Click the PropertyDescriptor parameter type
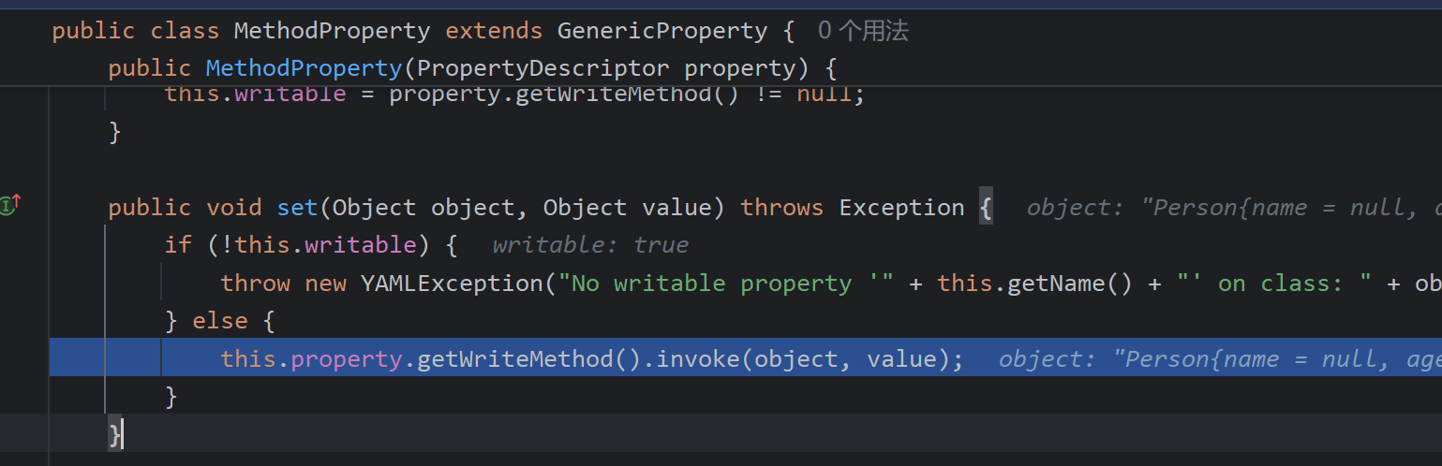The image size is (1442, 466). tap(543, 68)
